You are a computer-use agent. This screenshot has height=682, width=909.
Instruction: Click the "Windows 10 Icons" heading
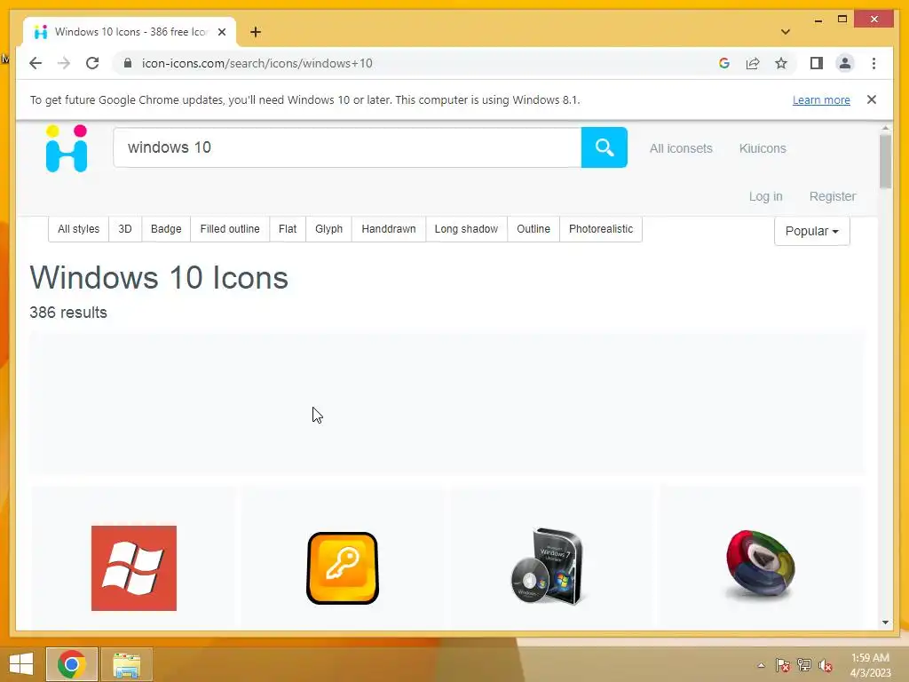tap(159, 277)
